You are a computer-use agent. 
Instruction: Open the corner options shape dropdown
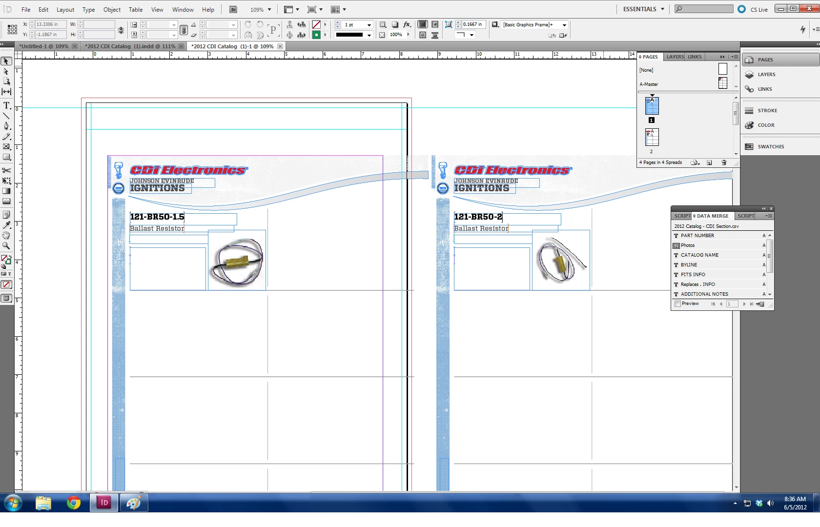click(471, 35)
